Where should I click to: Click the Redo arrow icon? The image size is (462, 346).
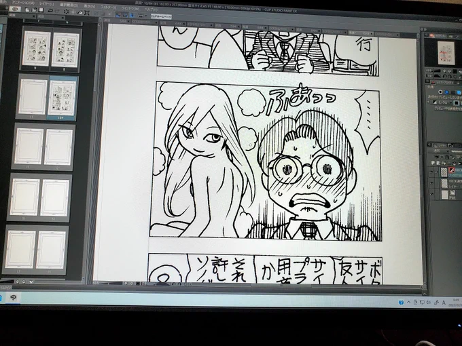coord(58,11)
